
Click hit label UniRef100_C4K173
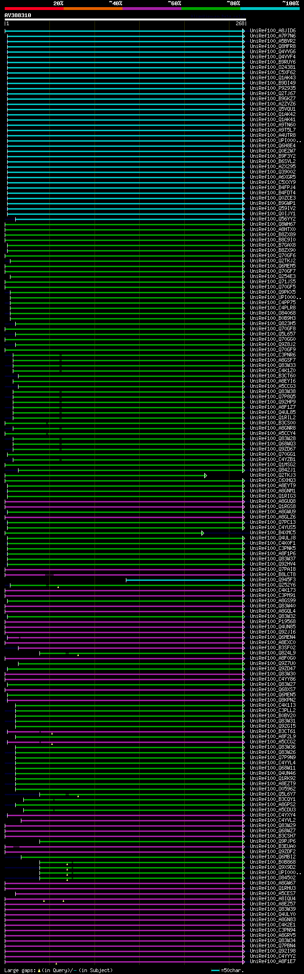point(273,590)
